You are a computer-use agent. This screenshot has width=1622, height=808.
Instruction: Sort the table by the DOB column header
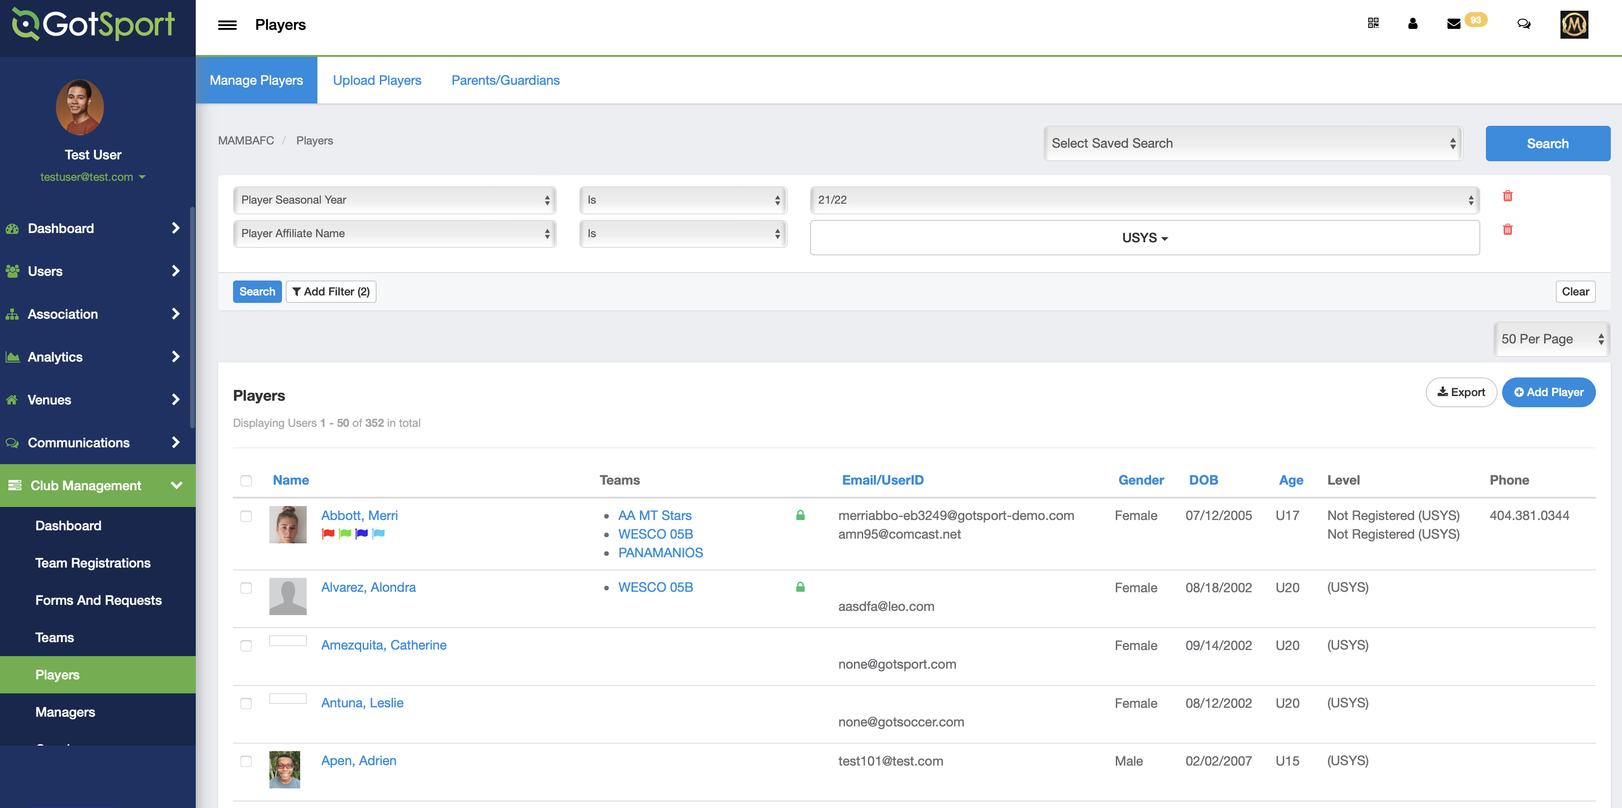coord(1203,479)
